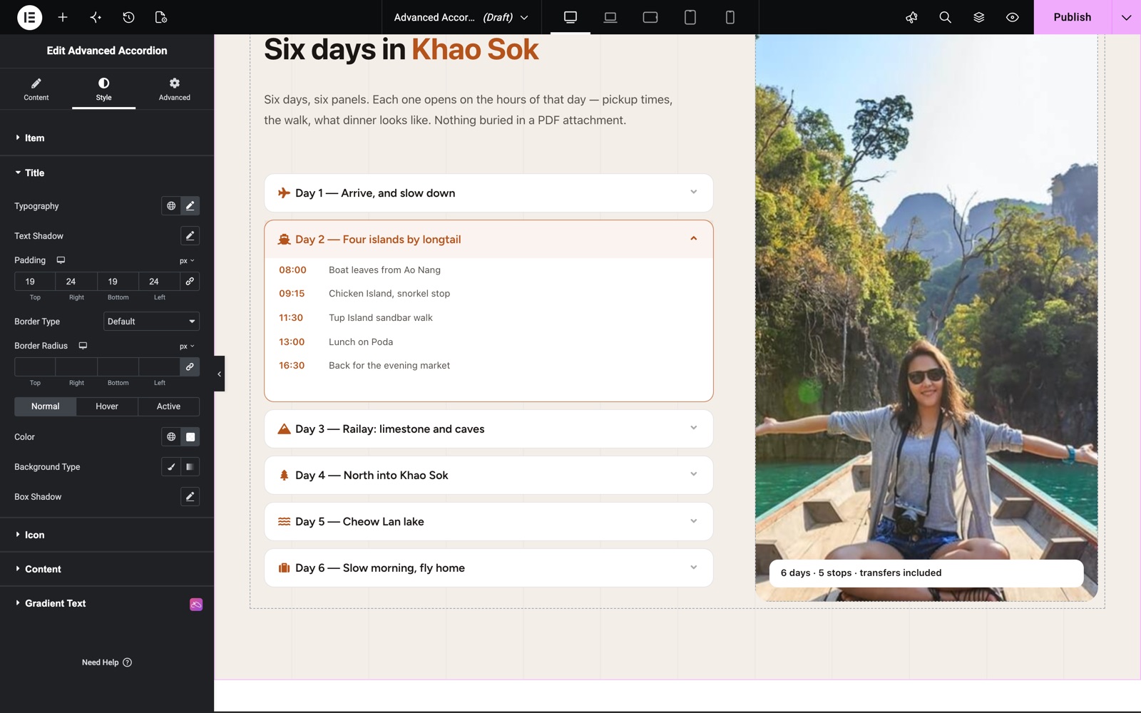
Task: Switch to Laptop device view
Action: (610, 17)
